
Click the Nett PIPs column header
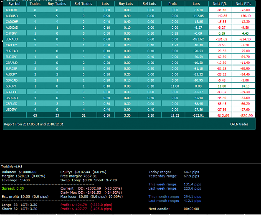[243, 4]
